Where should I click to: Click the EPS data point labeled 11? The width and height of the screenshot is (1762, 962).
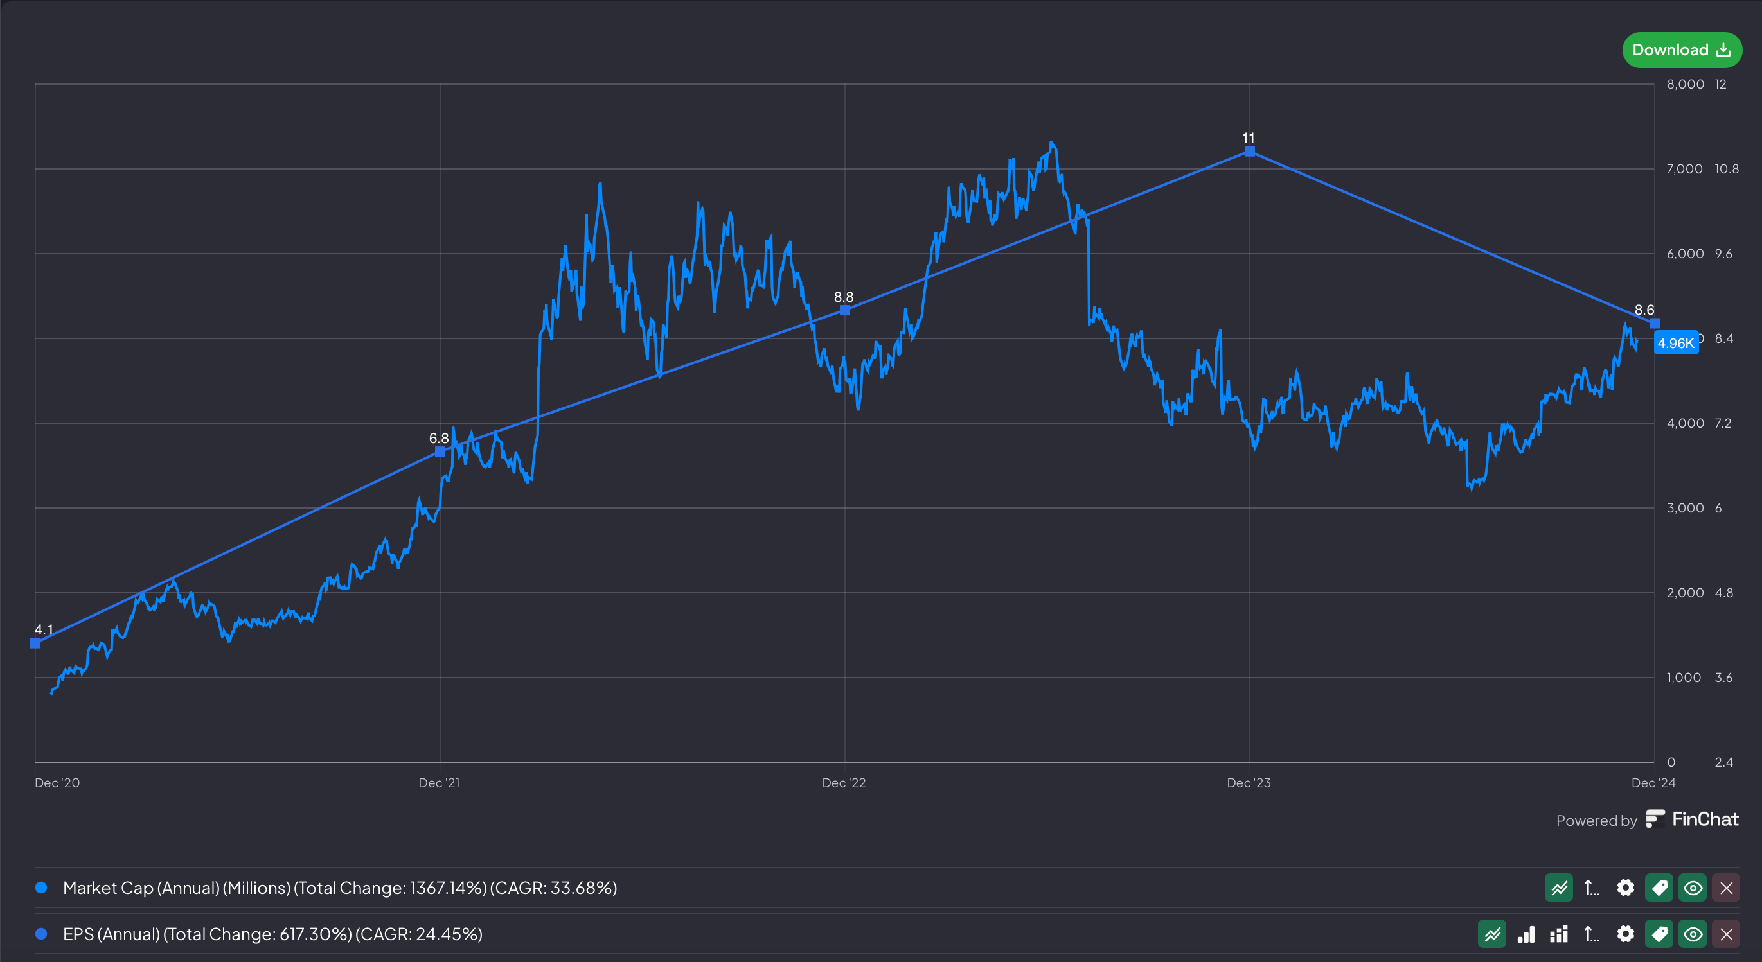click(1249, 151)
